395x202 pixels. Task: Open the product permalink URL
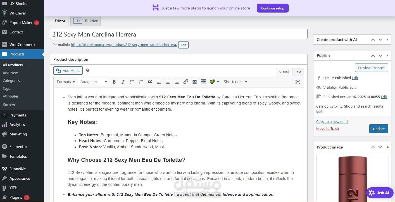click(x=124, y=45)
